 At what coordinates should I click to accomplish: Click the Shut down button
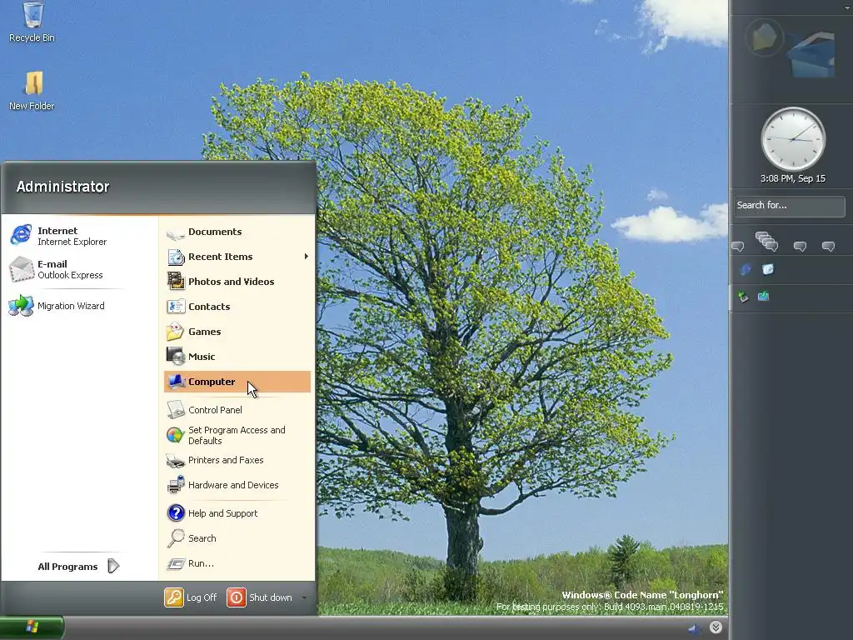coord(260,597)
